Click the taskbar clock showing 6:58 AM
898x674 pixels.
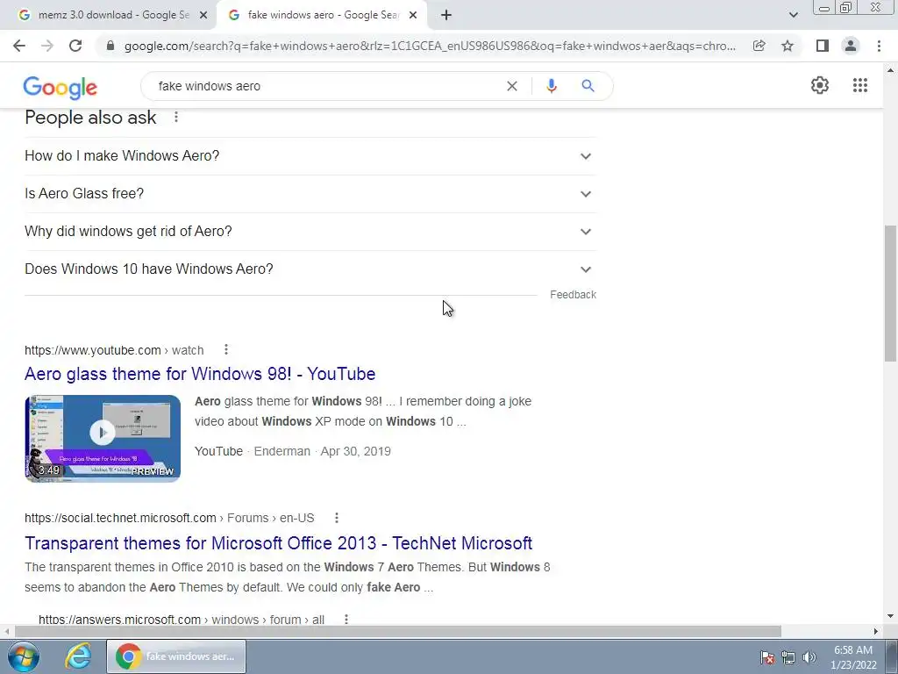[853, 657]
